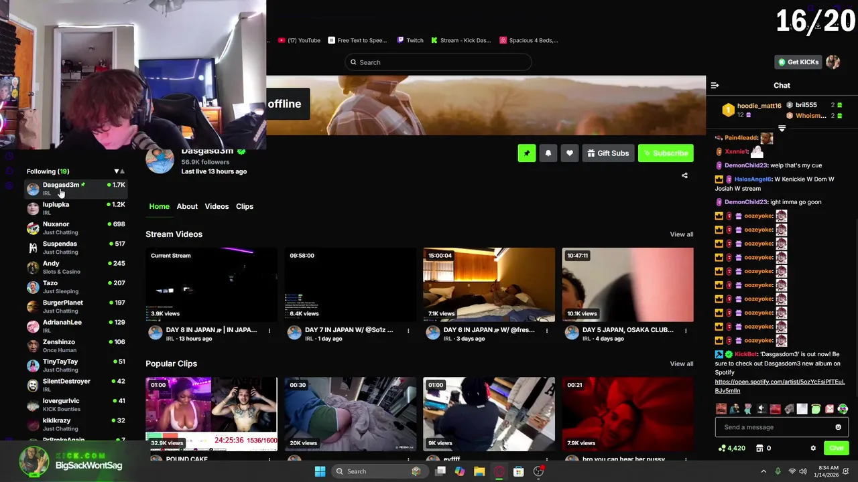Viewport: 858px width, 482px height.
Task: Select SilentDestroyer in the Following list
Action: (x=76, y=385)
